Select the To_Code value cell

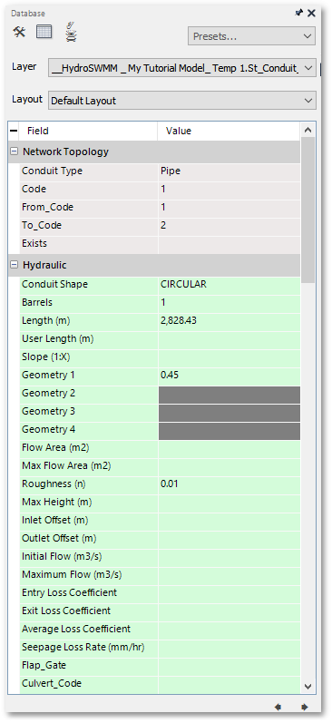pyautogui.click(x=229, y=226)
